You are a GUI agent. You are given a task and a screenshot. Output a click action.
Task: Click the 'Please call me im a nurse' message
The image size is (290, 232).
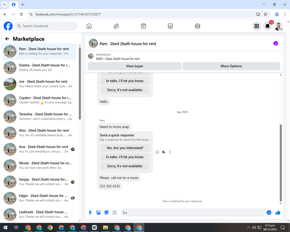click(119, 178)
